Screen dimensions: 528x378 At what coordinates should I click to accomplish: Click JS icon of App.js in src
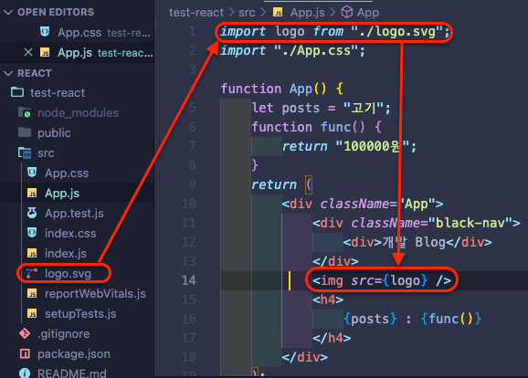[x=32, y=194]
